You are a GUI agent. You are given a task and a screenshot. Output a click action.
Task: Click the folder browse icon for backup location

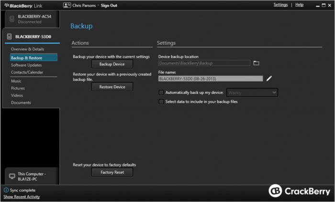[256, 63]
